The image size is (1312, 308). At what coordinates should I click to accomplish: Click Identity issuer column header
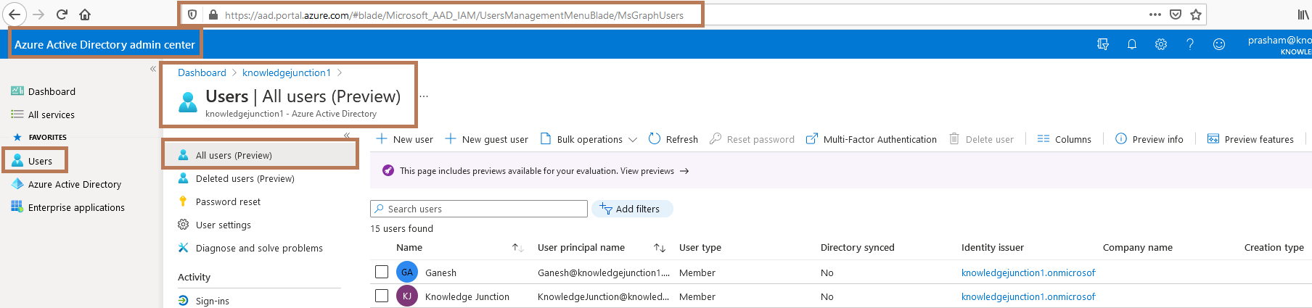pos(993,247)
